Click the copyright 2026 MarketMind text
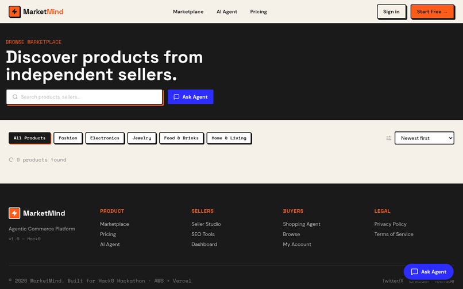463x289 pixels. (x=100, y=281)
